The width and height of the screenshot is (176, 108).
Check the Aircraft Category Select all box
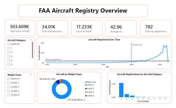9,44
